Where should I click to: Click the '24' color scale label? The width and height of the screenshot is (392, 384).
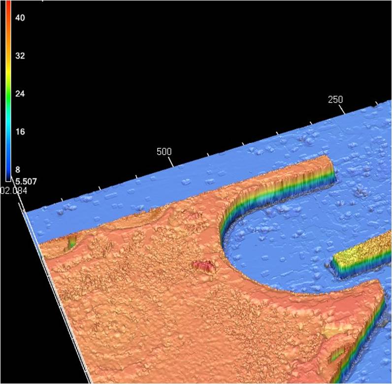coord(20,94)
